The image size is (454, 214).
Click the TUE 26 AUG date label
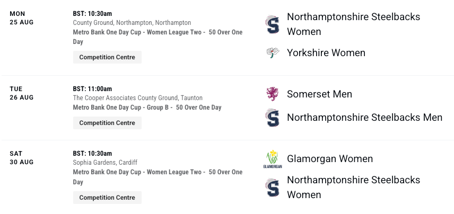21,93
